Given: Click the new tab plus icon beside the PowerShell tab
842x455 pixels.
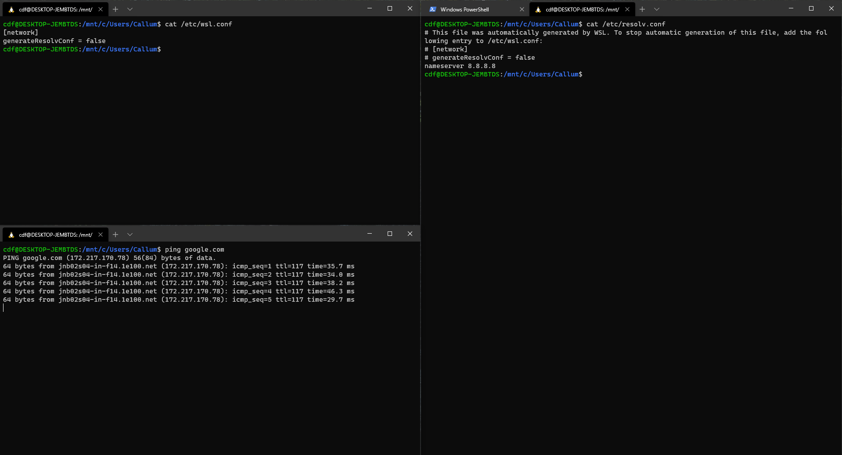Looking at the screenshot, I should pos(642,9).
